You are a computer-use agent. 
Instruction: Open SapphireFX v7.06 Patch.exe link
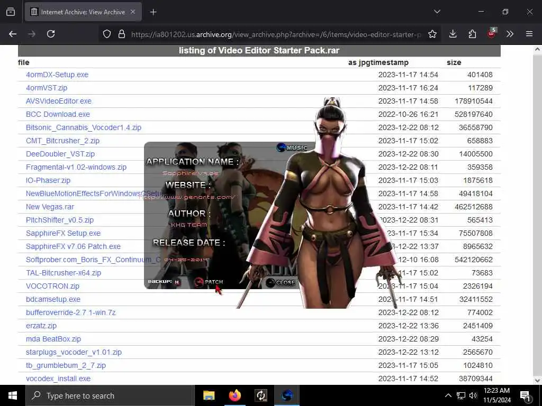tap(73, 246)
